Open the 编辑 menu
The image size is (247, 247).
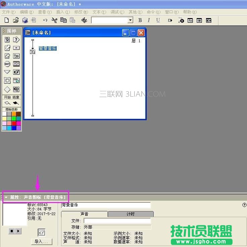[x=27, y=12]
